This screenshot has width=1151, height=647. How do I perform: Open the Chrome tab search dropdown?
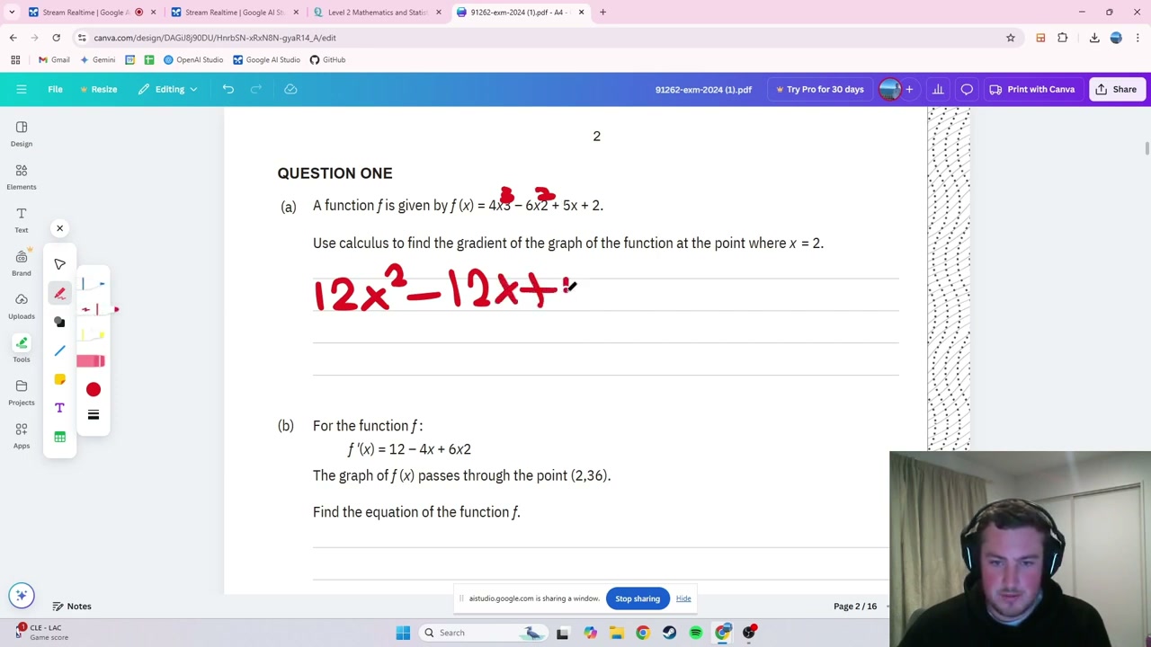[x=12, y=13]
